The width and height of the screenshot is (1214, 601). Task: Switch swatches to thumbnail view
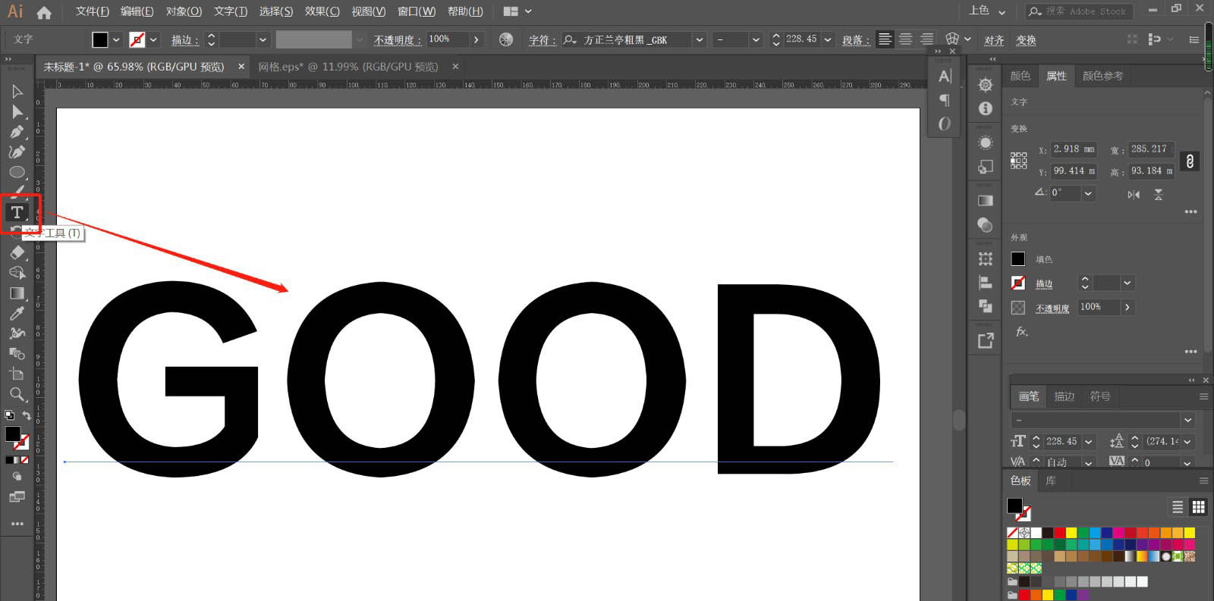(1198, 507)
